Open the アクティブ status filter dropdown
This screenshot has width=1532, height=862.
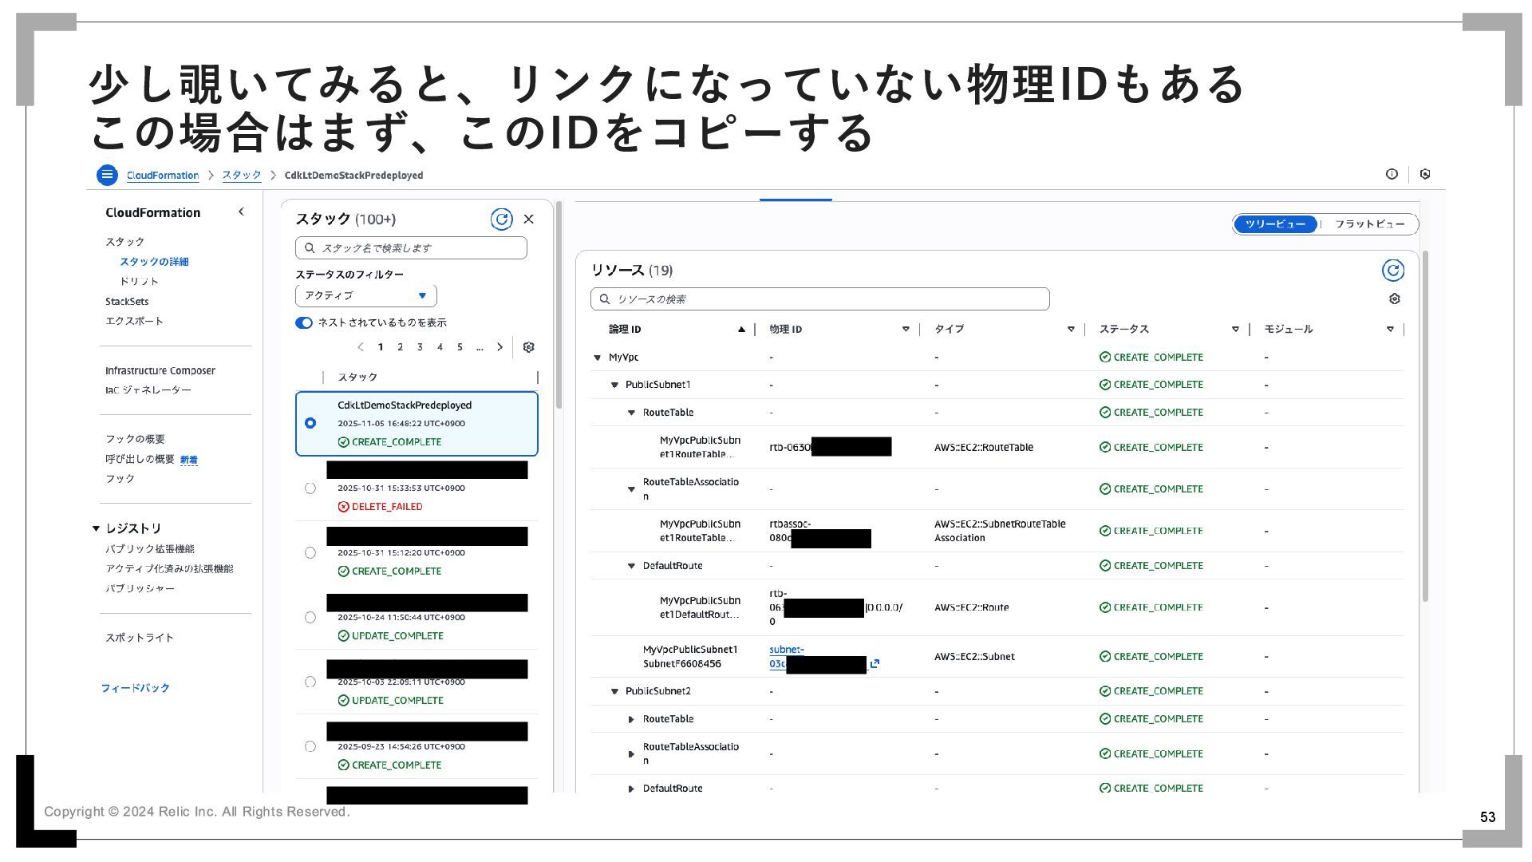tap(365, 295)
